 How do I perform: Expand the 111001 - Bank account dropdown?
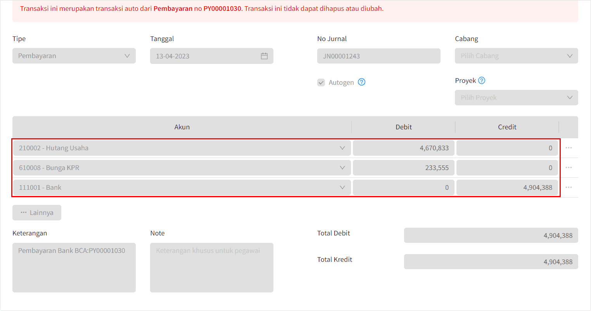(x=182, y=187)
